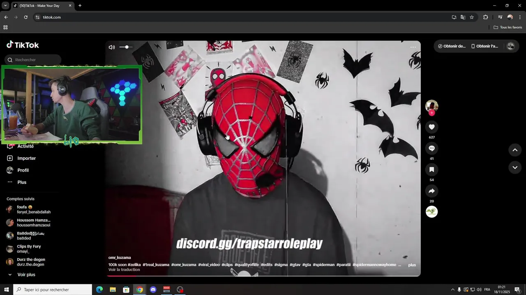Open the profile avatar at upper right
Image resolution: width=526 pixels, height=295 pixels.
coord(511,46)
